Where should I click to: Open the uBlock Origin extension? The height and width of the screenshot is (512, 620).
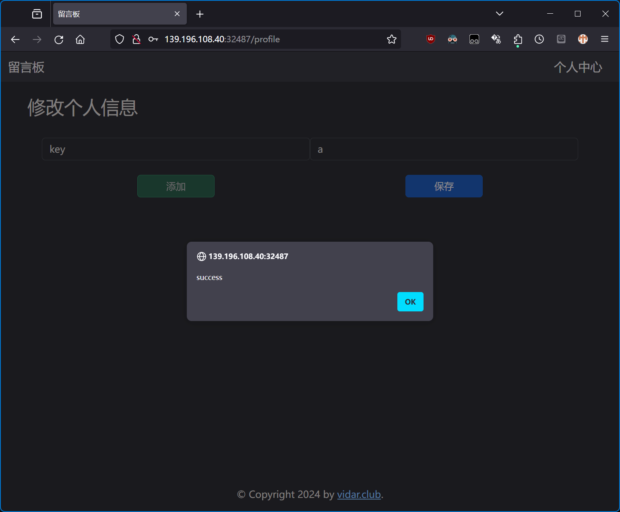tap(431, 39)
